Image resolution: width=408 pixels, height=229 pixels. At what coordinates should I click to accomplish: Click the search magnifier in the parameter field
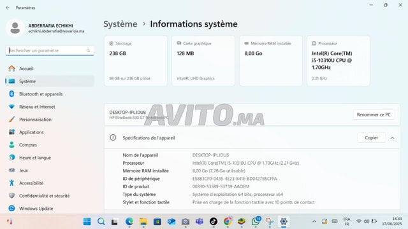tap(88, 51)
